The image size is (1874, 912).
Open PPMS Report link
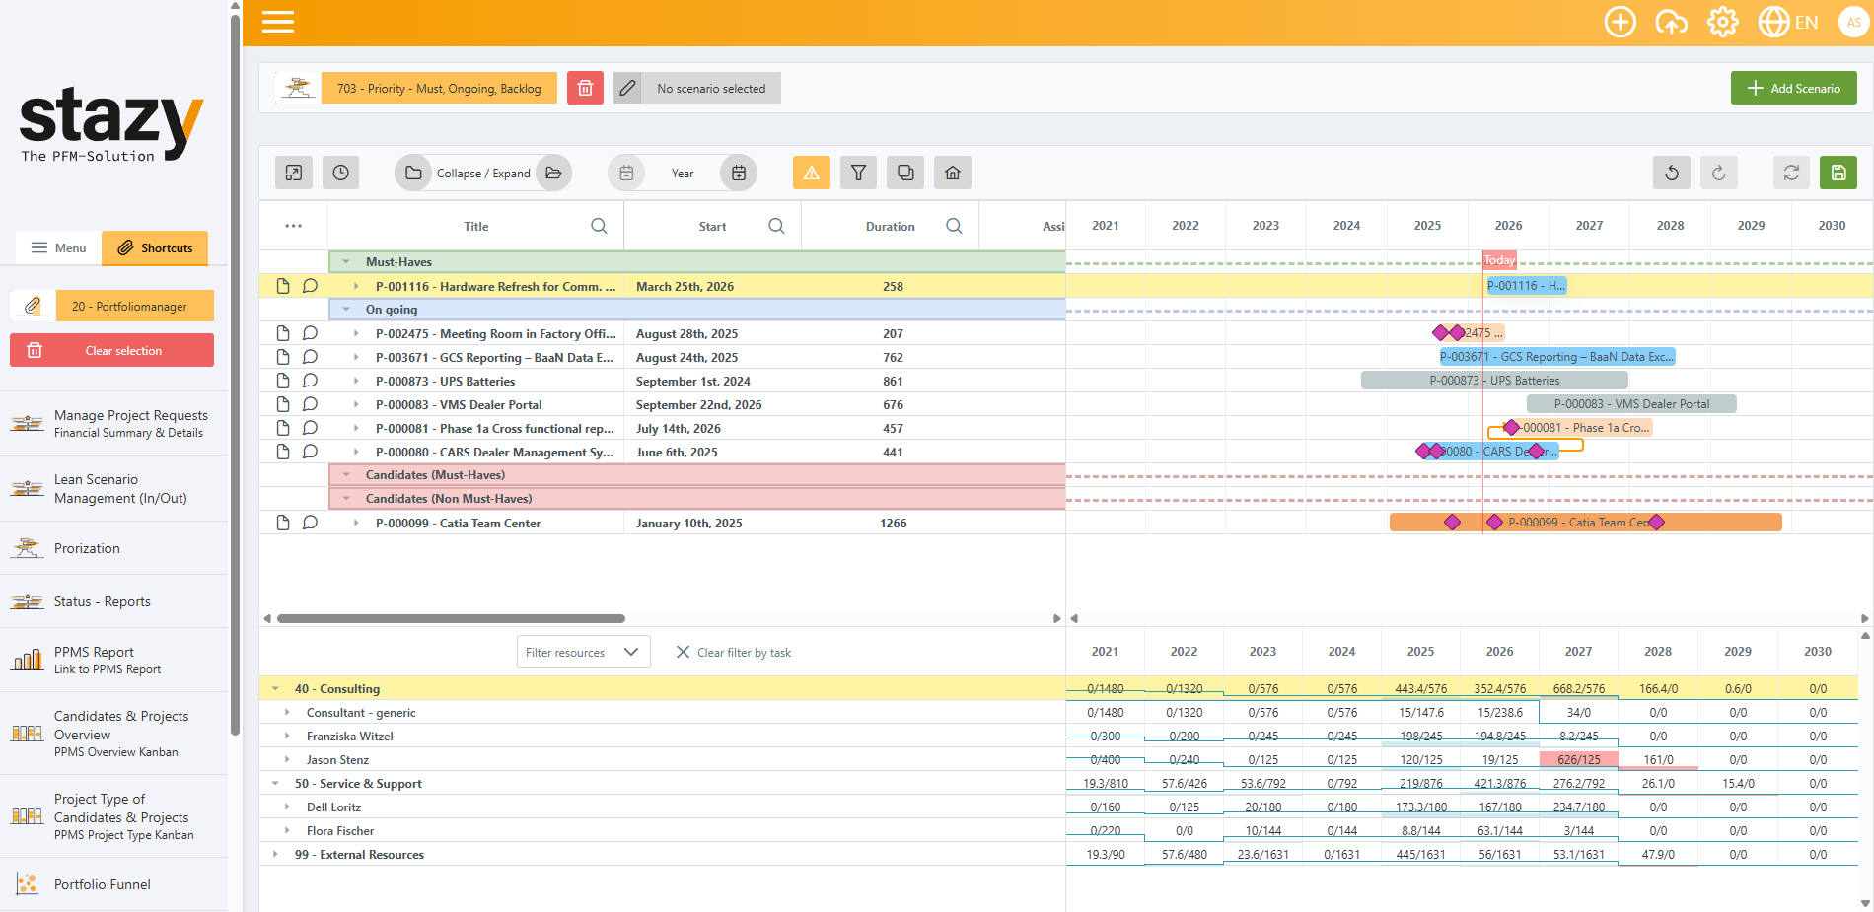click(x=113, y=660)
